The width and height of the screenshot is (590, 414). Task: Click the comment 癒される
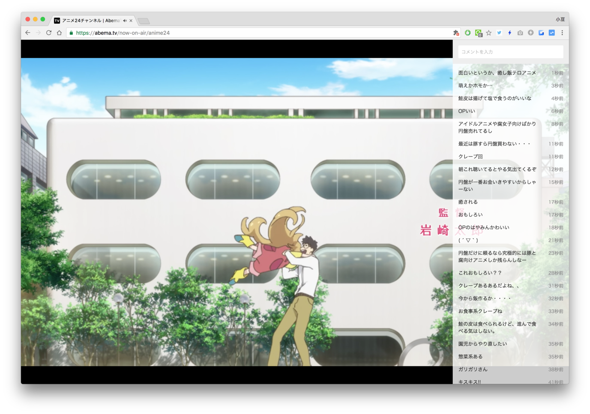click(x=468, y=202)
